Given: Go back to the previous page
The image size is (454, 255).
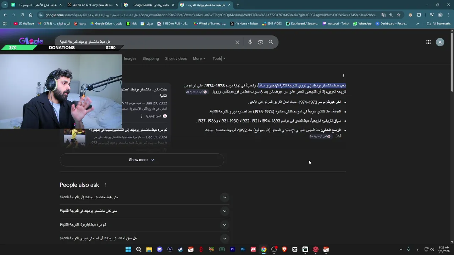Looking at the screenshot, I should pyautogui.click(x=5, y=15).
